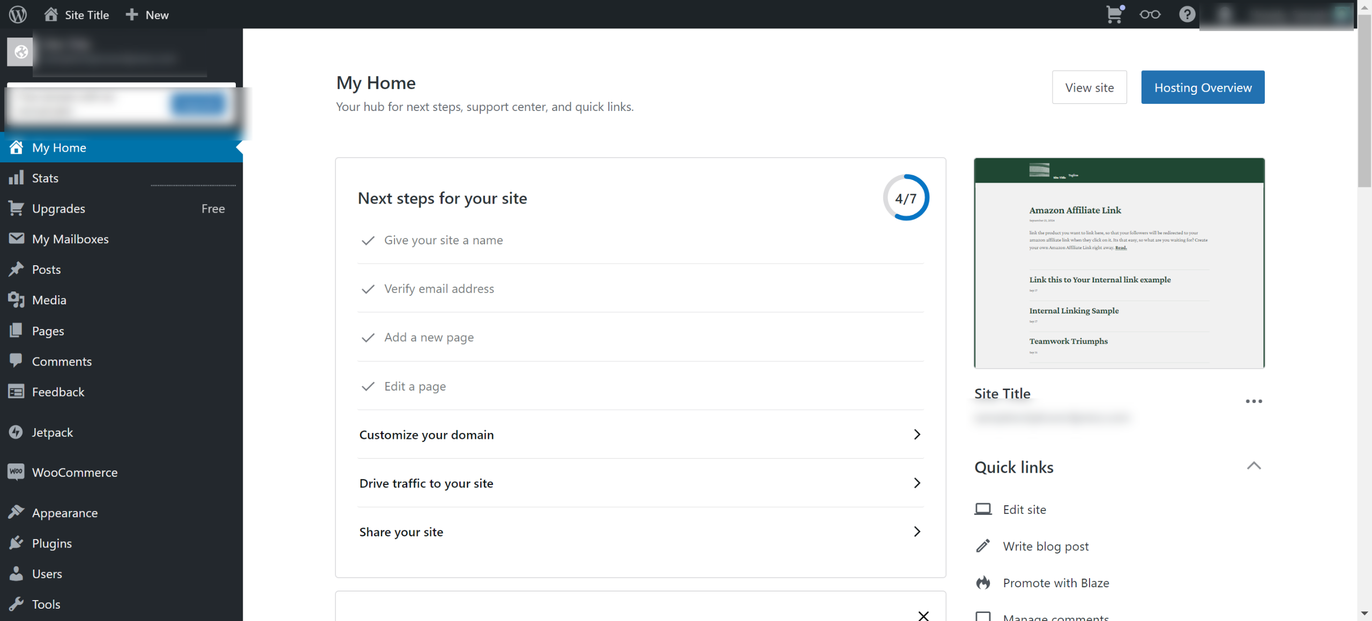Click the 'Add a new page' checked step
Image resolution: width=1372 pixels, height=621 pixels.
(429, 338)
